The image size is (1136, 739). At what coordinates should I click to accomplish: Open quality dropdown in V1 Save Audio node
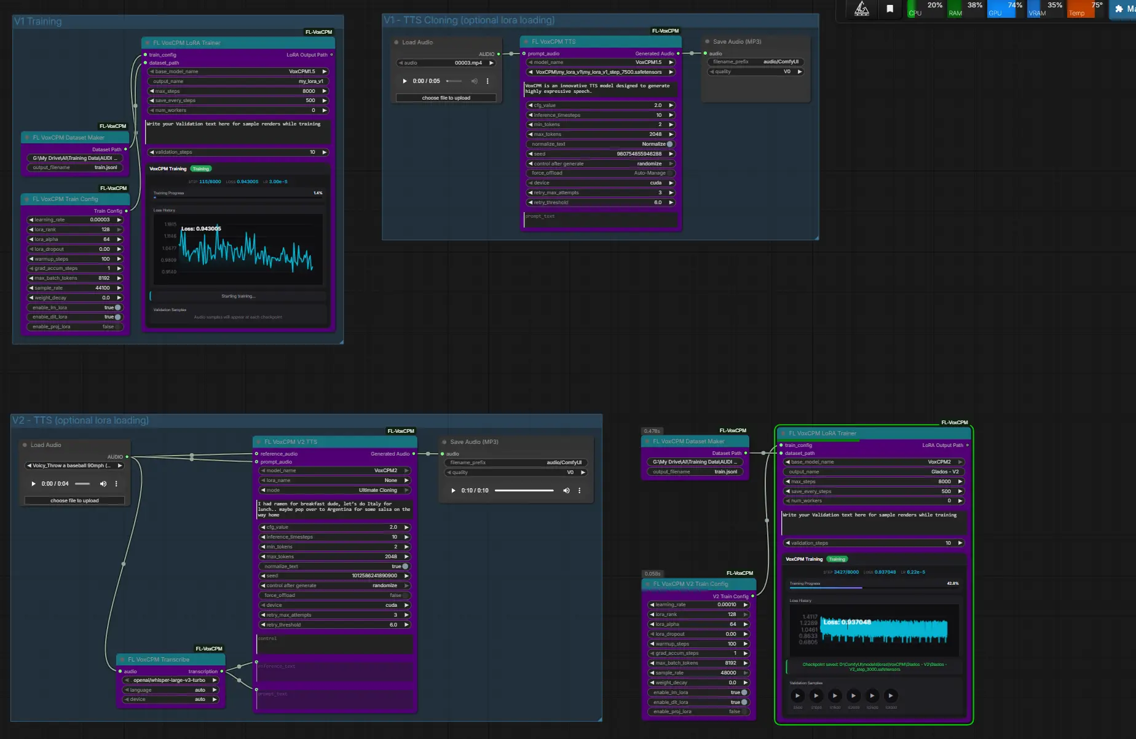(756, 72)
